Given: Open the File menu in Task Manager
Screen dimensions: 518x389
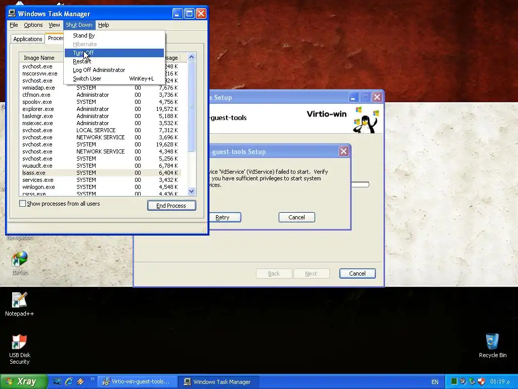Looking at the screenshot, I should click(x=14, y=25).
